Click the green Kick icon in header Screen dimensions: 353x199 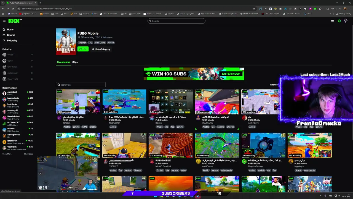[x=339, y=21]
